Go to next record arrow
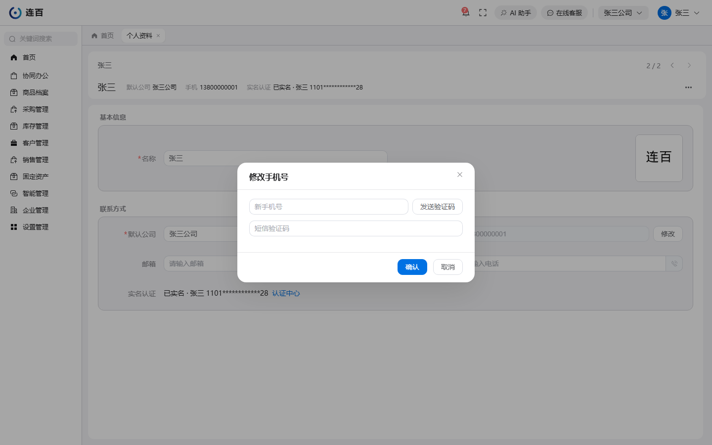 tap(689, 65)
